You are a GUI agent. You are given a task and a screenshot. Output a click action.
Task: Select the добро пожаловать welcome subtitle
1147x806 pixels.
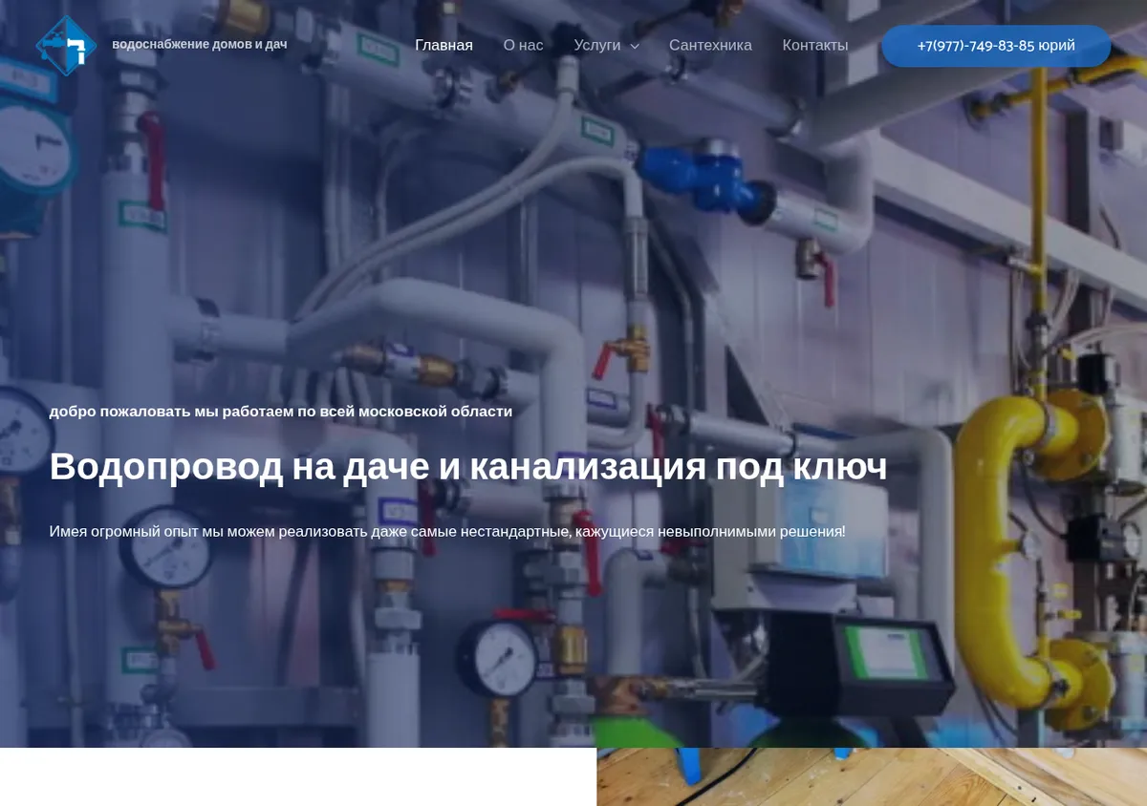coord(281,412)
